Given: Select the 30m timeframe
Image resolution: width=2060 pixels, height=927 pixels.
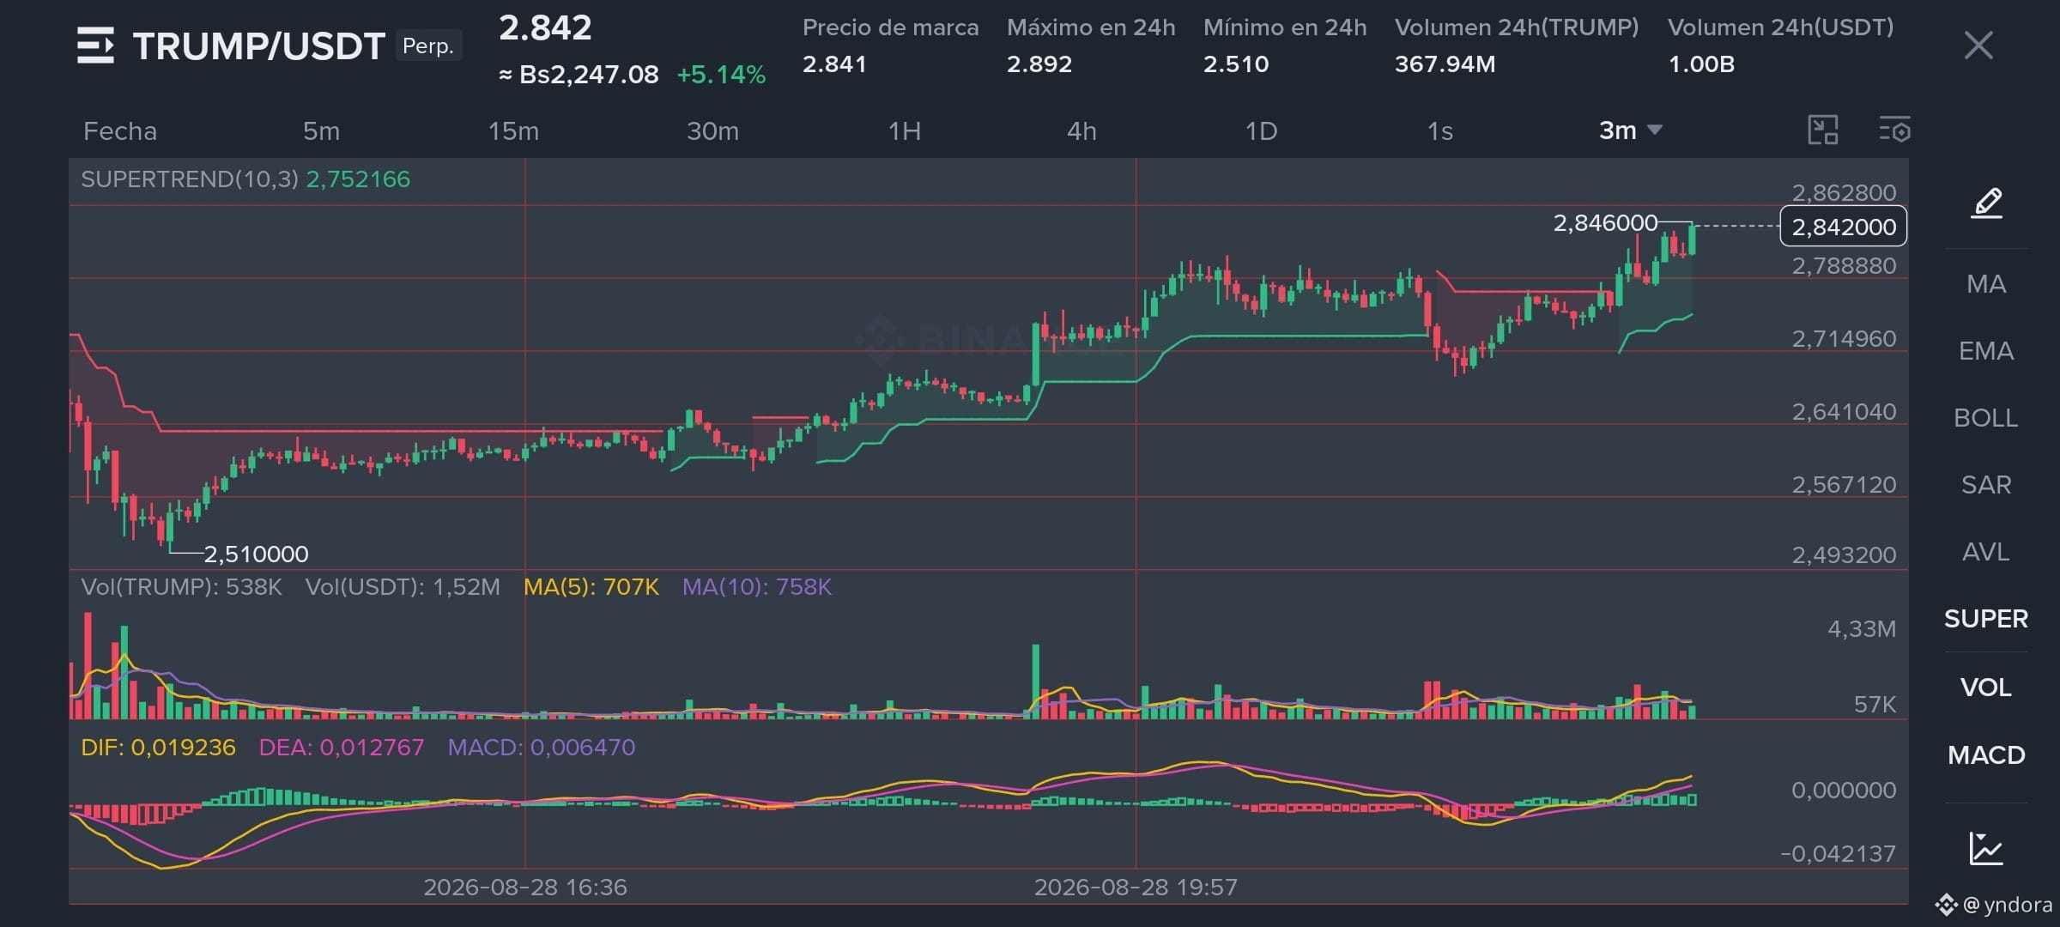Looking at the screenshot, I should click(712, 131).
